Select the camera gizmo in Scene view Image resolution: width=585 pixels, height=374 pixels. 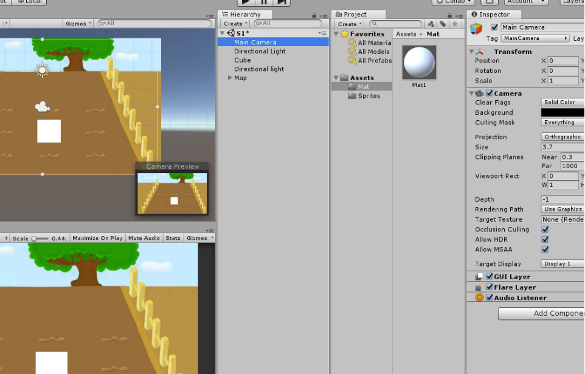(42, 107)
